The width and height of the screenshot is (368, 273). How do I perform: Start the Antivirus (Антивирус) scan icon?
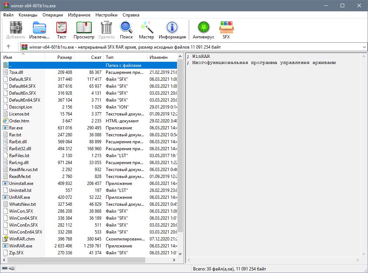[x=203, y=30]
